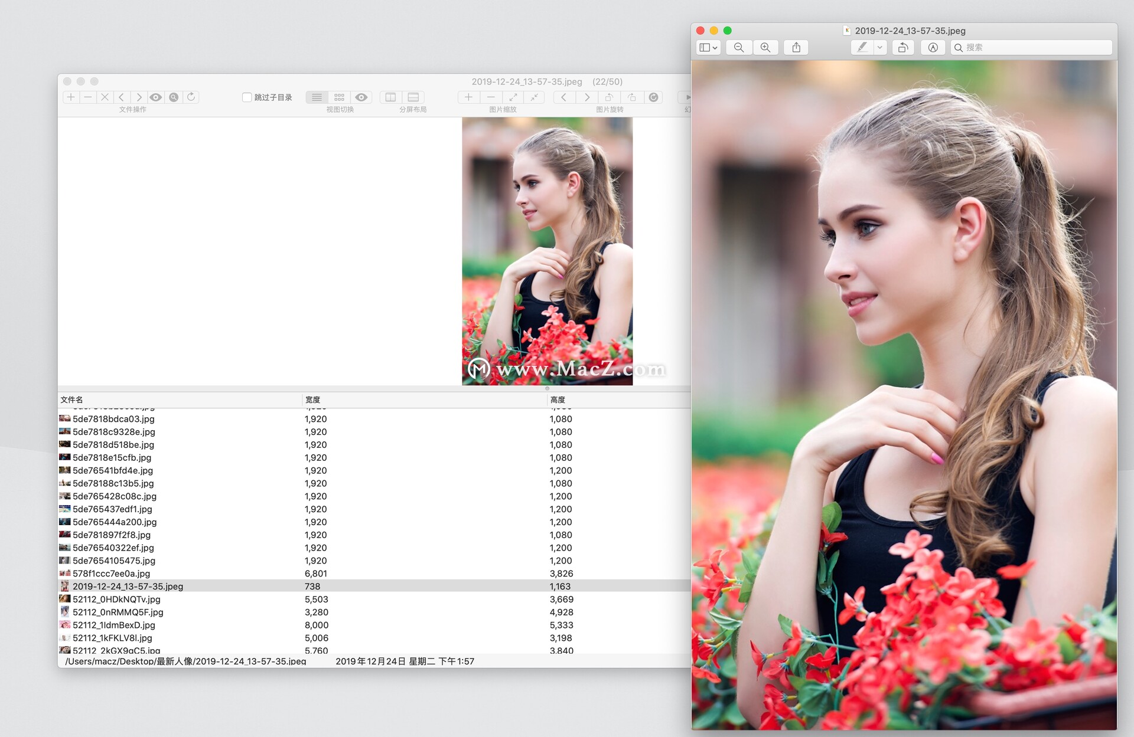Click the rotate icon in Preview toolbar
The width and height of the screenshot is (1134, 737).
[x=903, y=47]
